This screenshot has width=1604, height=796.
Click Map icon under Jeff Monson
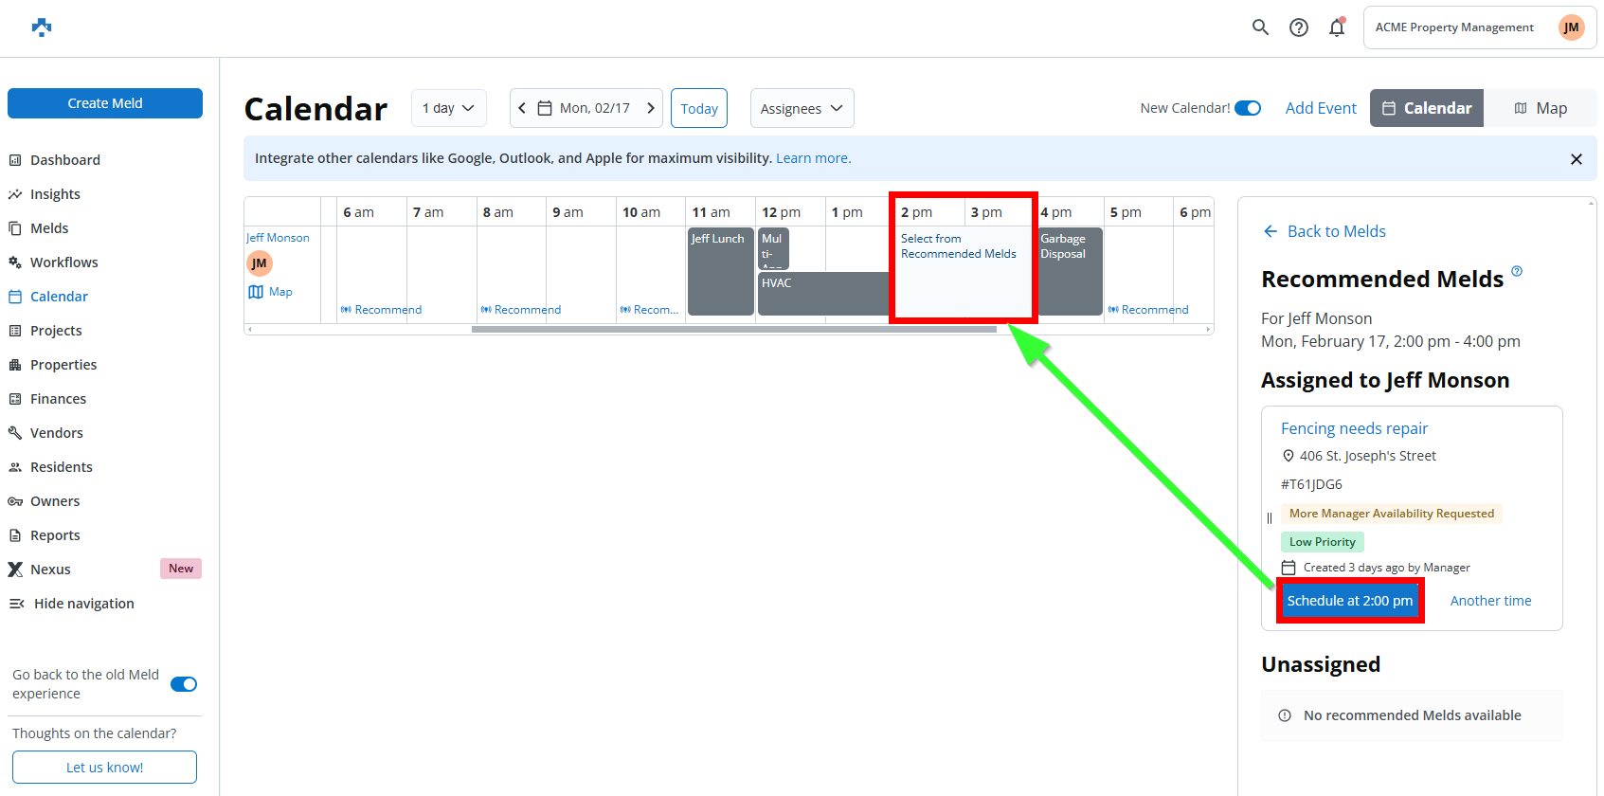(256, 292)
